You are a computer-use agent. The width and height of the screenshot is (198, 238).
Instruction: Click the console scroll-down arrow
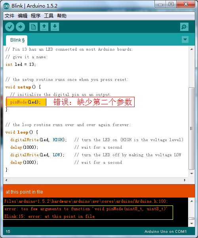pyautogui.click(x=192, y=223)
